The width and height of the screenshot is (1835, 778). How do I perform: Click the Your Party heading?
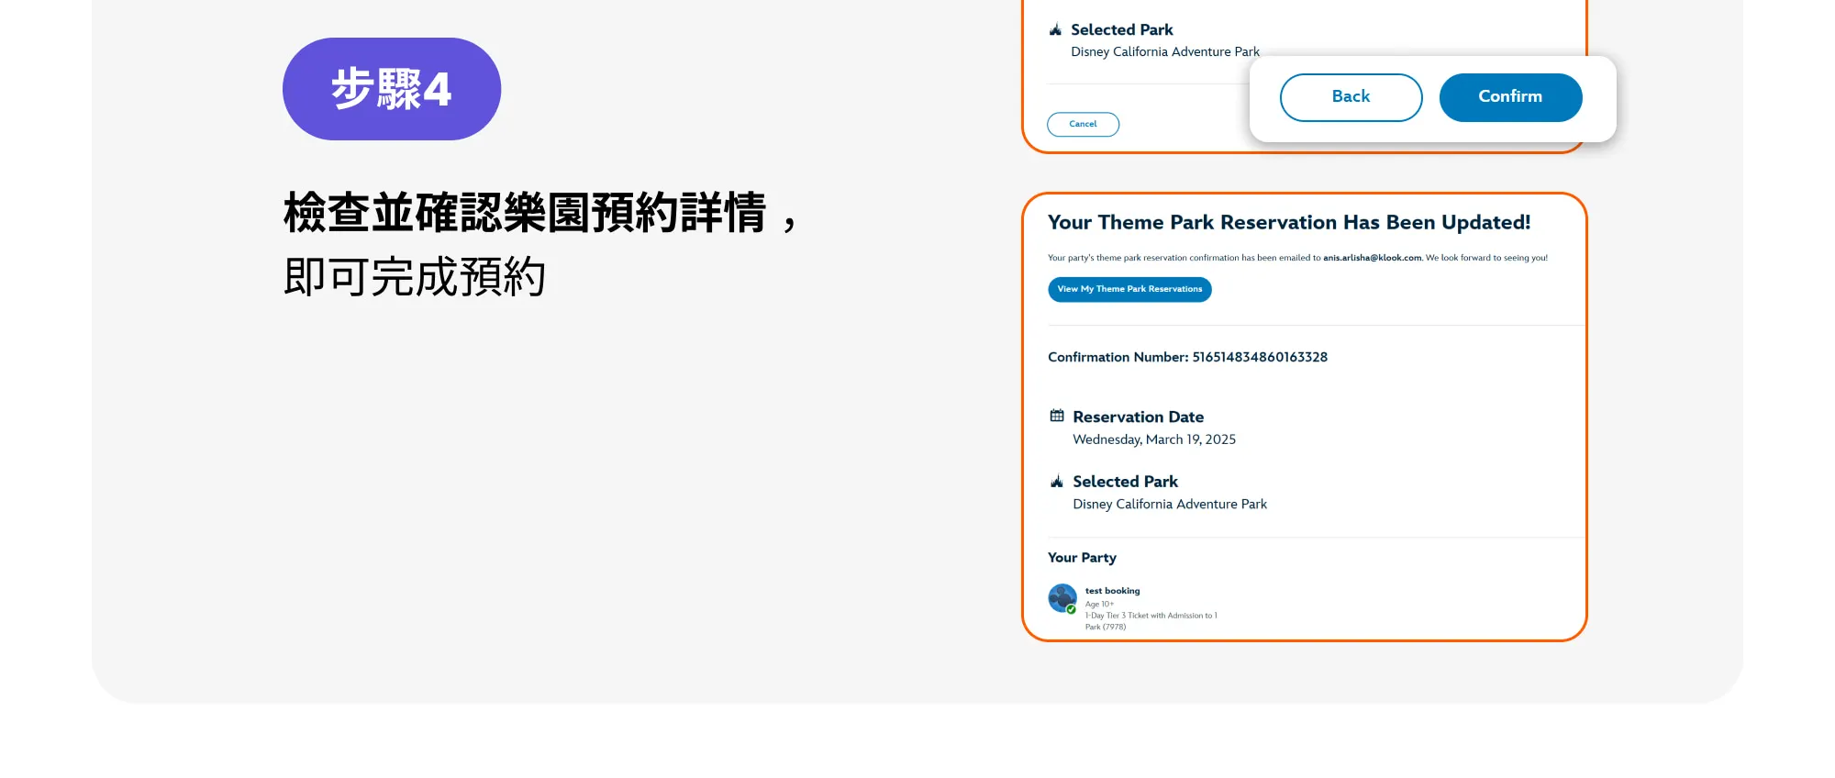[1082, 558]
